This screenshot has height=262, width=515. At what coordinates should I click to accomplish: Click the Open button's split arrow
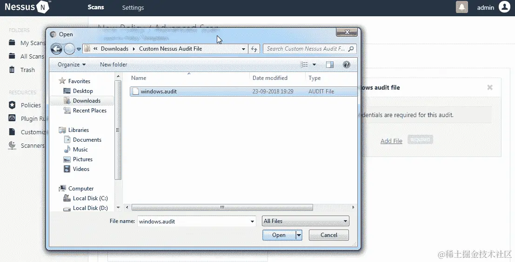click(x=299, y=235)
